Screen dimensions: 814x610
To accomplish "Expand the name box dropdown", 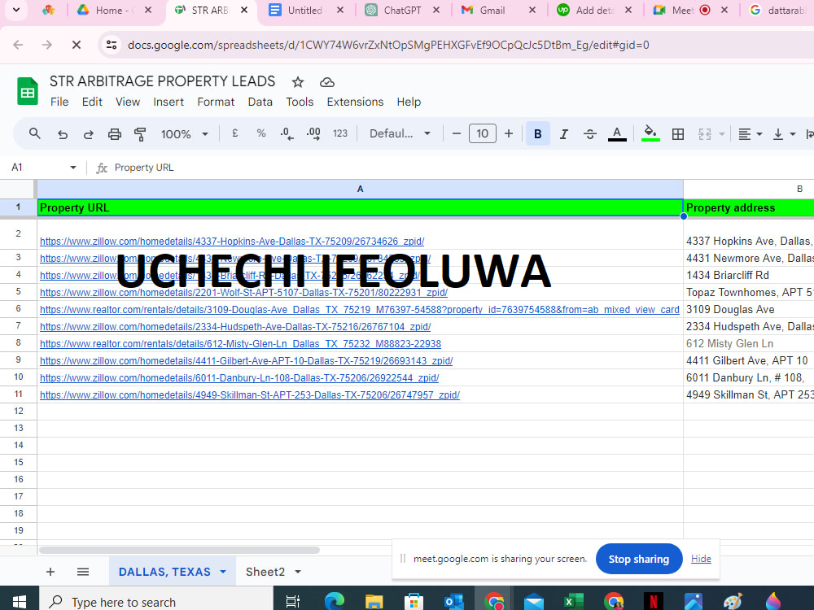I will 72,167.
